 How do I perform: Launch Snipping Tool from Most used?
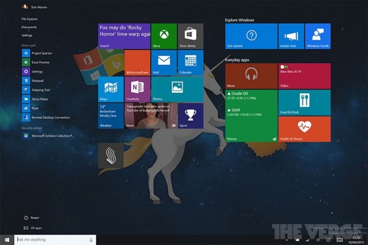click(36, 90)
